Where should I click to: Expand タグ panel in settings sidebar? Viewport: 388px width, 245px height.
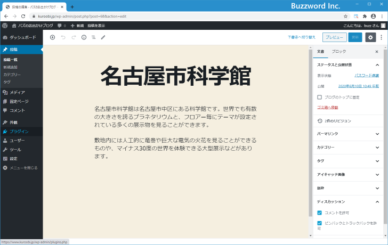348,161
